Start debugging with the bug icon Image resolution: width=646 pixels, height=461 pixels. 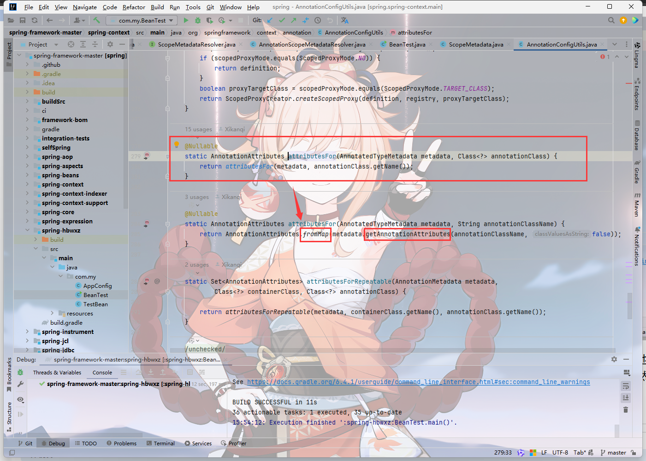coord(198,20)
